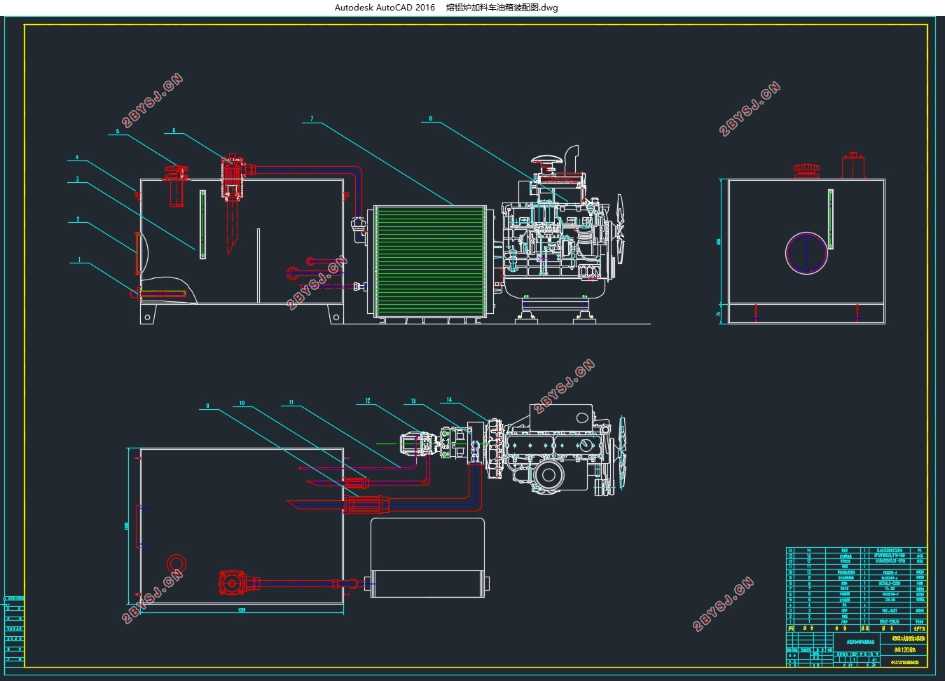Click the file name 熔铝炉加料车油箱装配图.dwg in title

coord(502,8)
